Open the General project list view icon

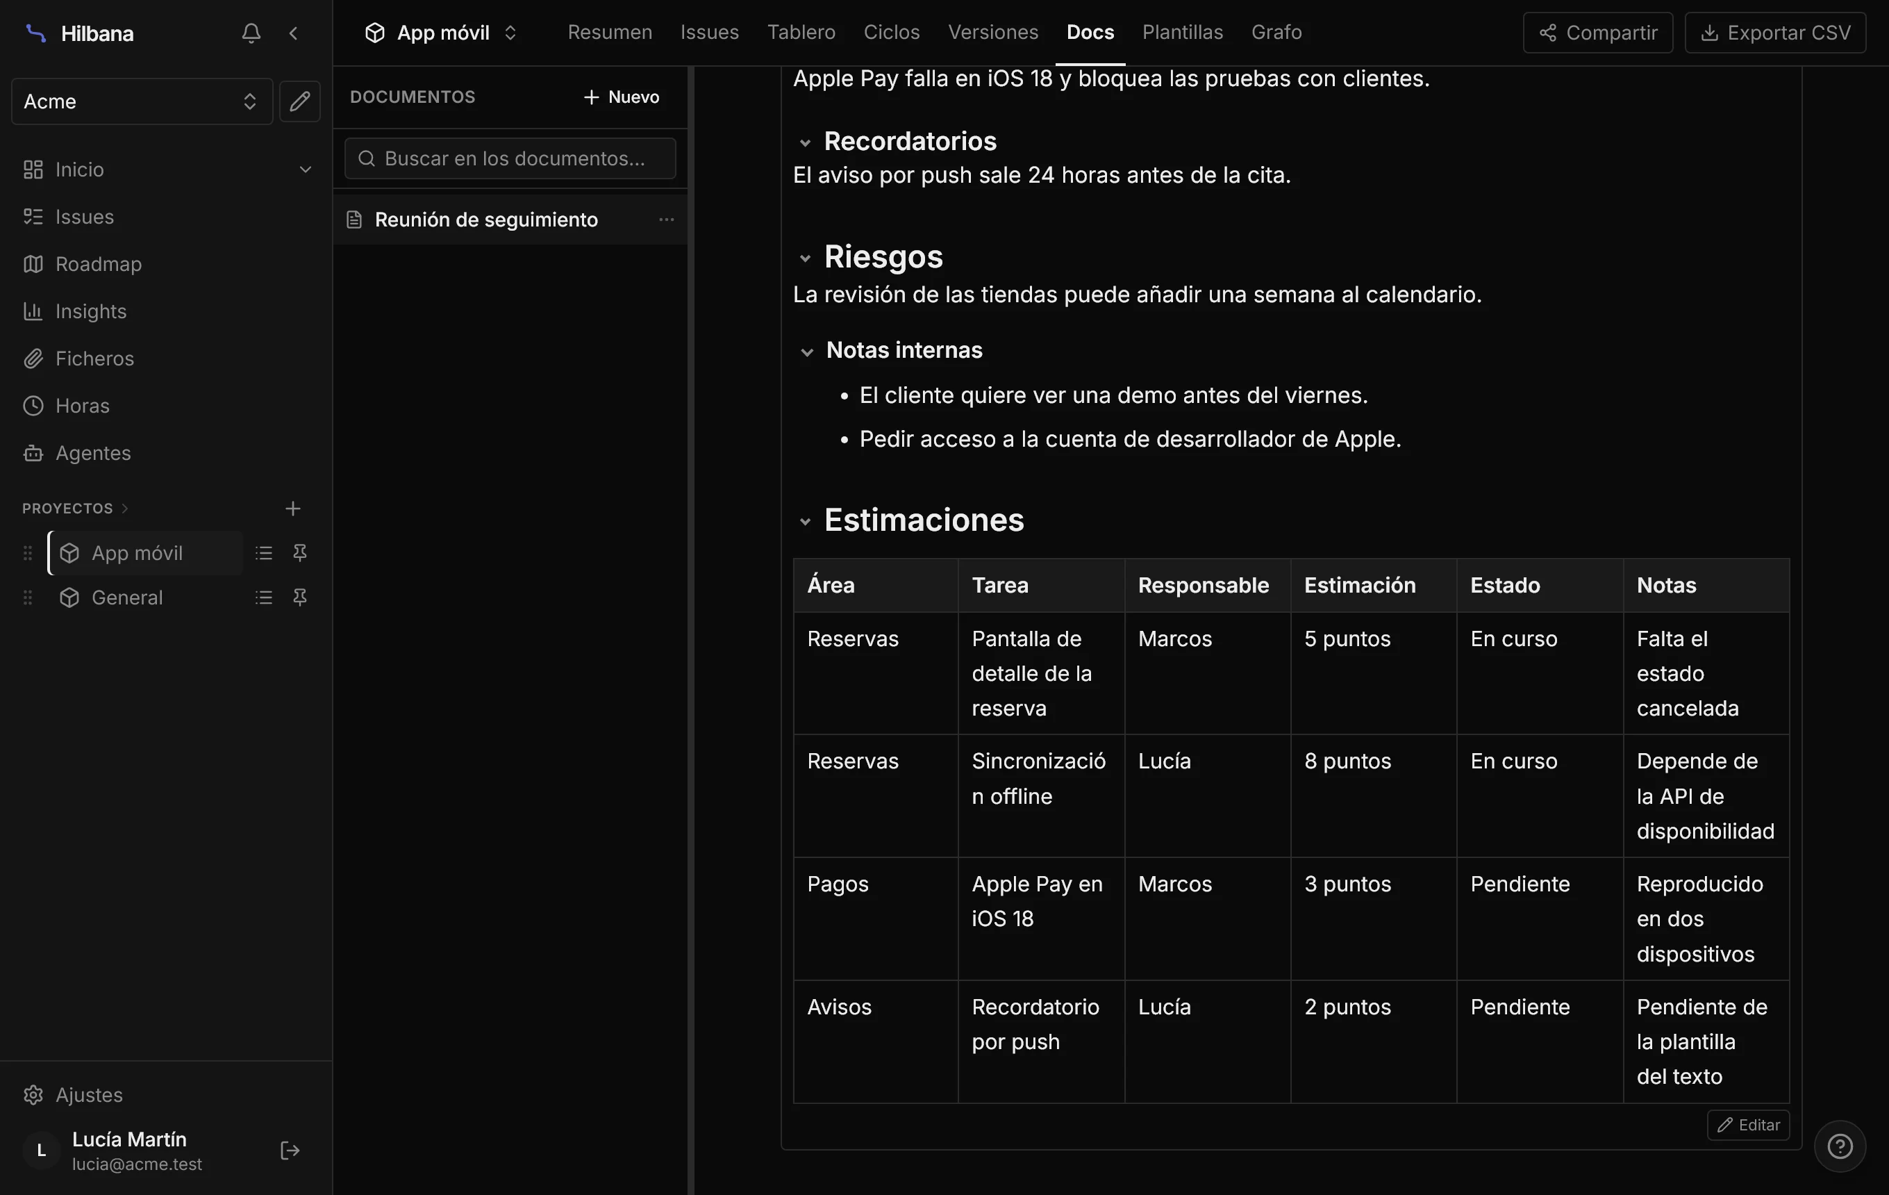click(264, 598)
